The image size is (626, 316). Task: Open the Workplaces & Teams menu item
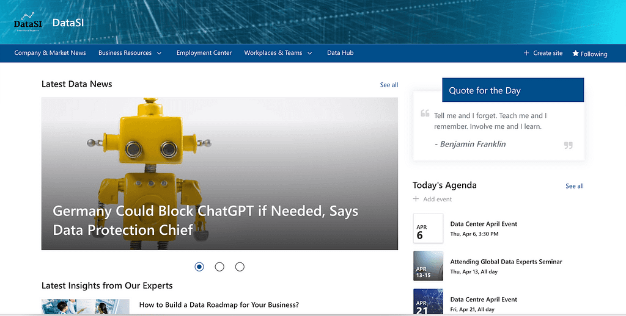273,52
